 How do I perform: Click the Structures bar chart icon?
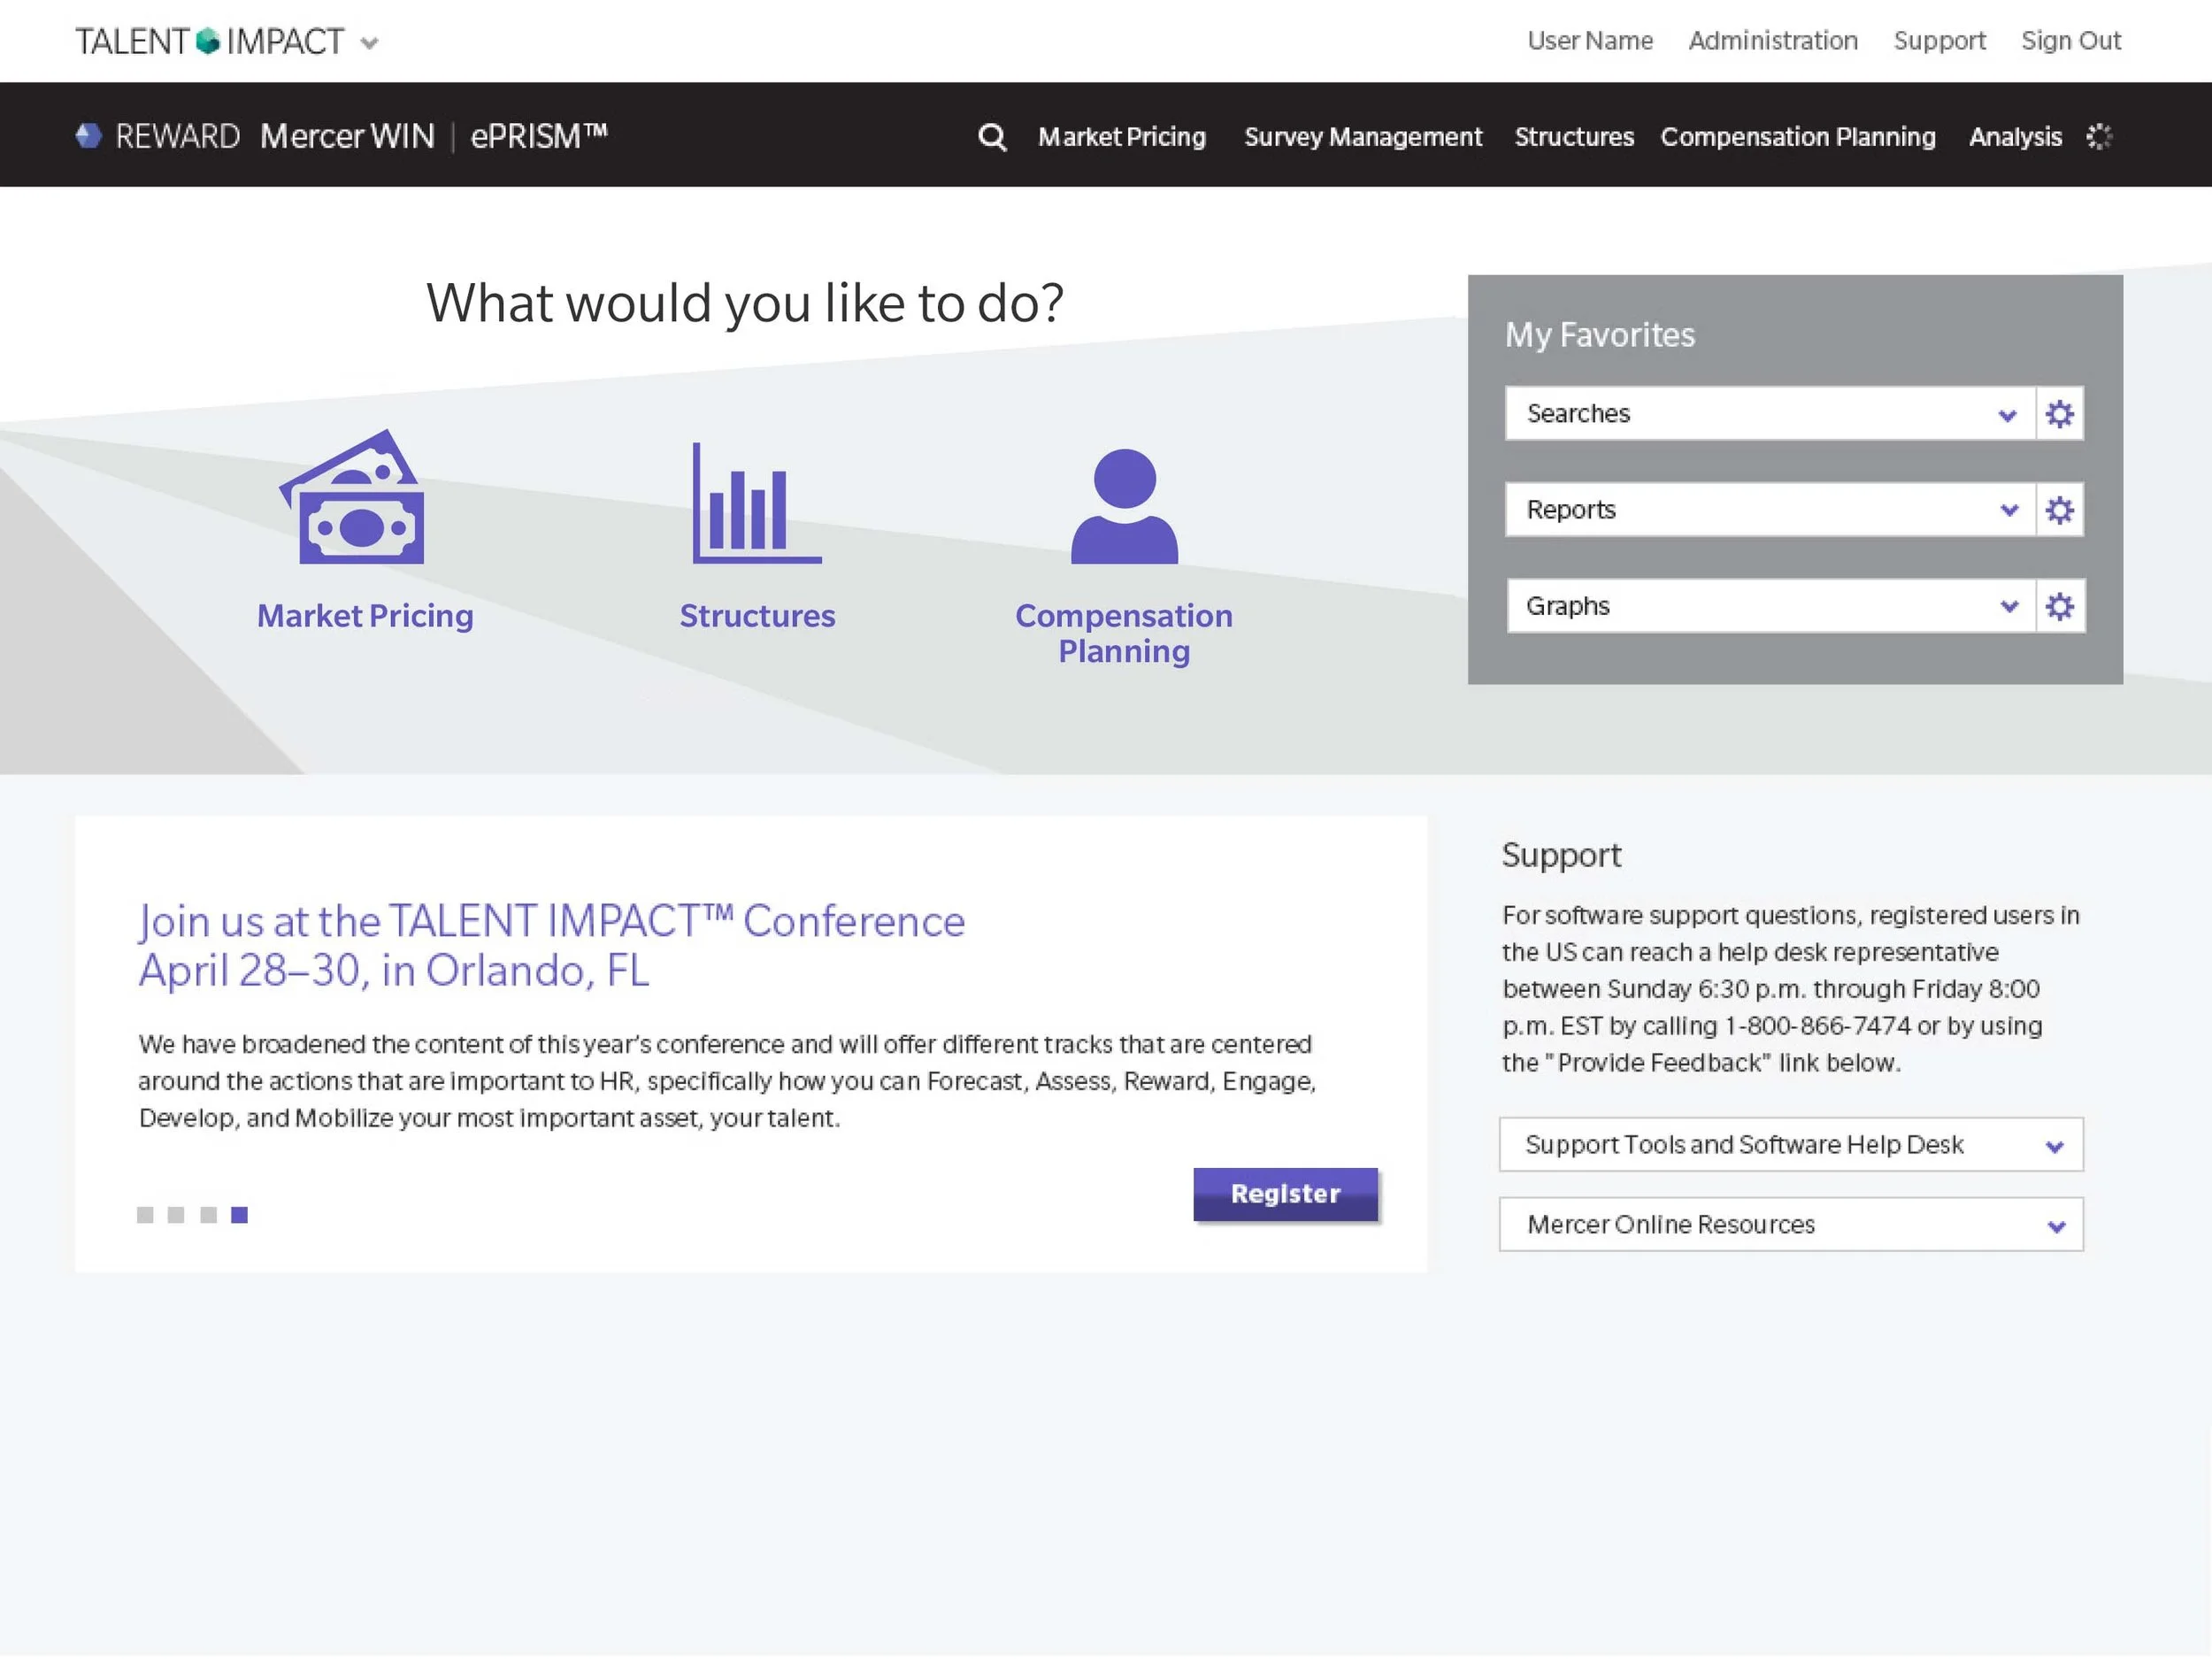757,503
